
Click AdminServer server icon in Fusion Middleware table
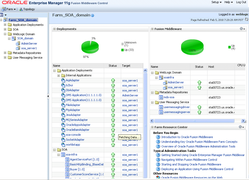[x=165, y=82]
